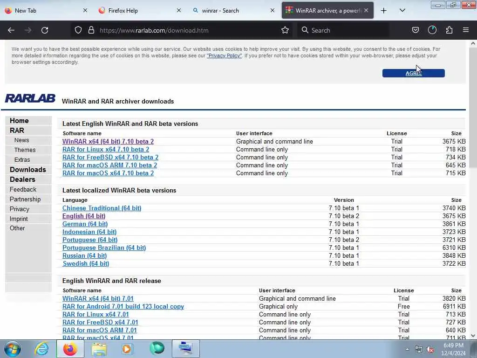Open Extras in the sidebar
Image resolution: width=477 pixels, height=358 pixels.
coord(22,160)
